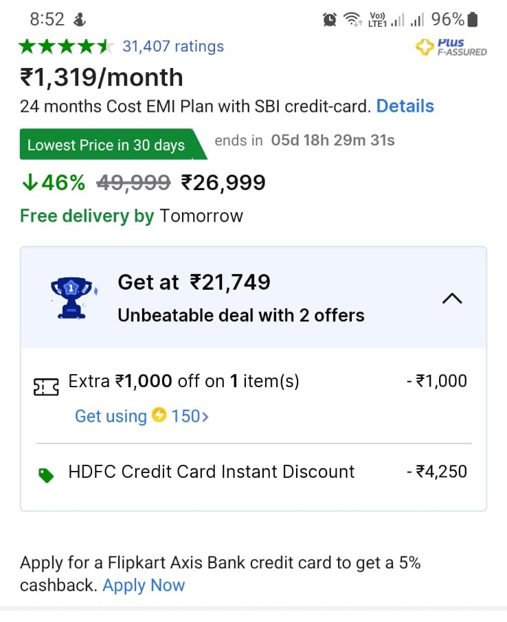Collapse the Get at ₹21,749 offers panel
Viewport: 507px width, 622px height.
(452, 298)
